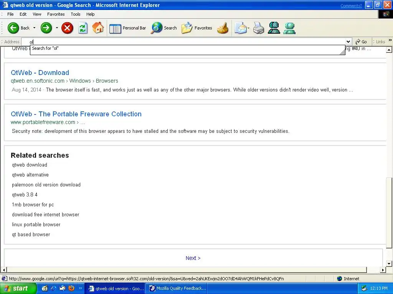393x294 pixels.
Task: Go to the Home page icon
Action: (98, 28)
